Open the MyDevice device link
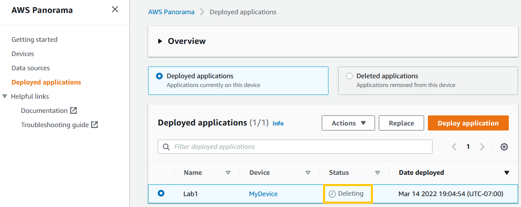This screenshot has width=521, height=207. tap(263, 194)
